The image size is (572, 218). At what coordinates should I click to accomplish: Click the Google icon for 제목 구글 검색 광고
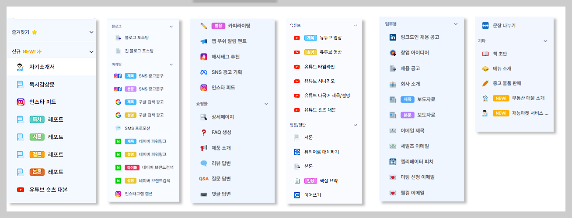[x=118, y=102]
